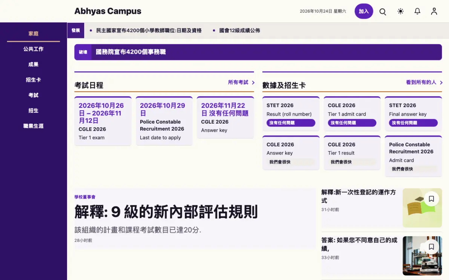Screen dimensions: 449x280
Task: Open the green book illustration thumbnail
Action: click(x=422, y=208)
